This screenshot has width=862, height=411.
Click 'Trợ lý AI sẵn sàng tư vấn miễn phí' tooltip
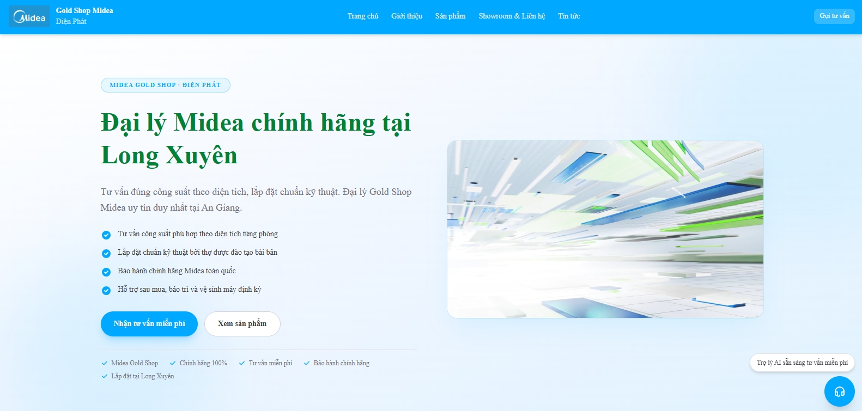802,363
